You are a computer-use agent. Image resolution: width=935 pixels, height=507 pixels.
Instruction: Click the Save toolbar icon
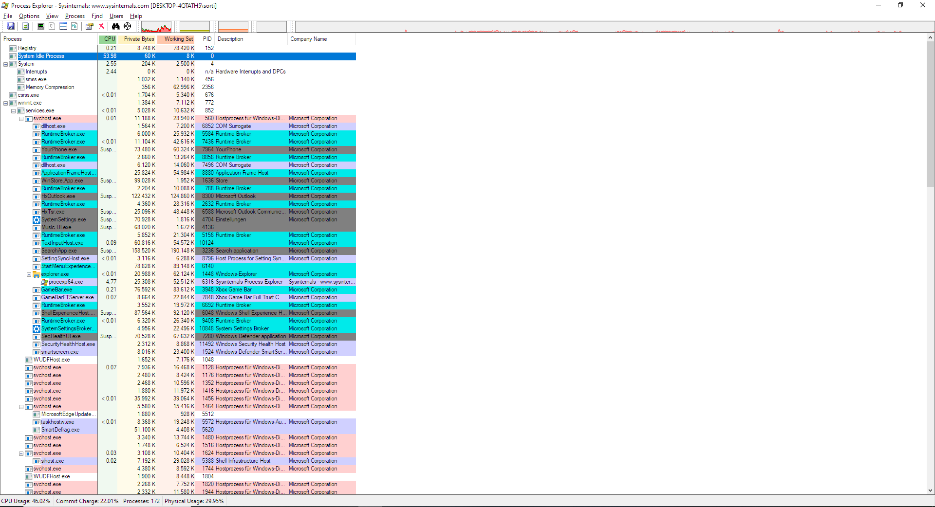(x=11, y=26)
